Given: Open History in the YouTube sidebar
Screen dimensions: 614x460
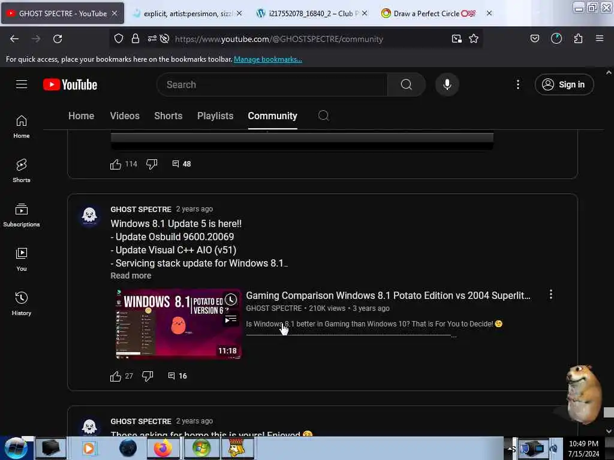Looking at the screenshot, I should [x=22, y=304].
